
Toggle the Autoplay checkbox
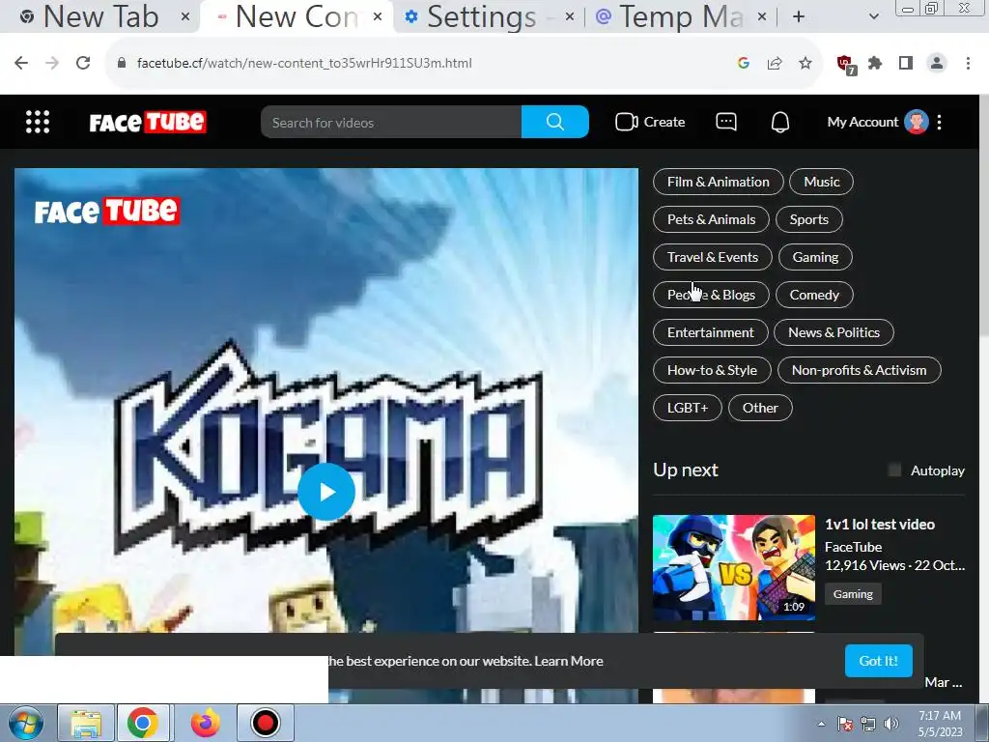tap(894, 471)
